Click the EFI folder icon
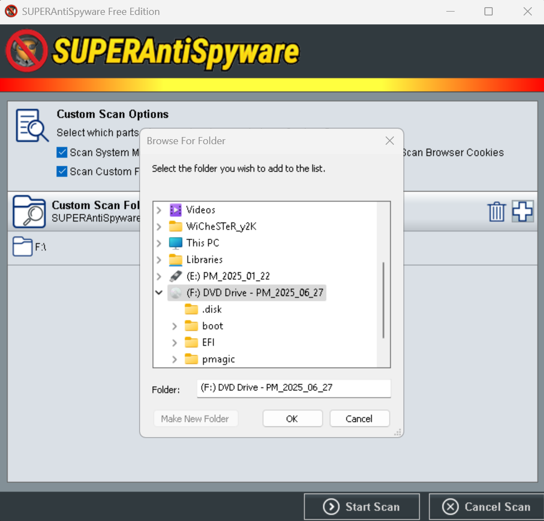Screen dimensions: 544x521 (191, 343)
